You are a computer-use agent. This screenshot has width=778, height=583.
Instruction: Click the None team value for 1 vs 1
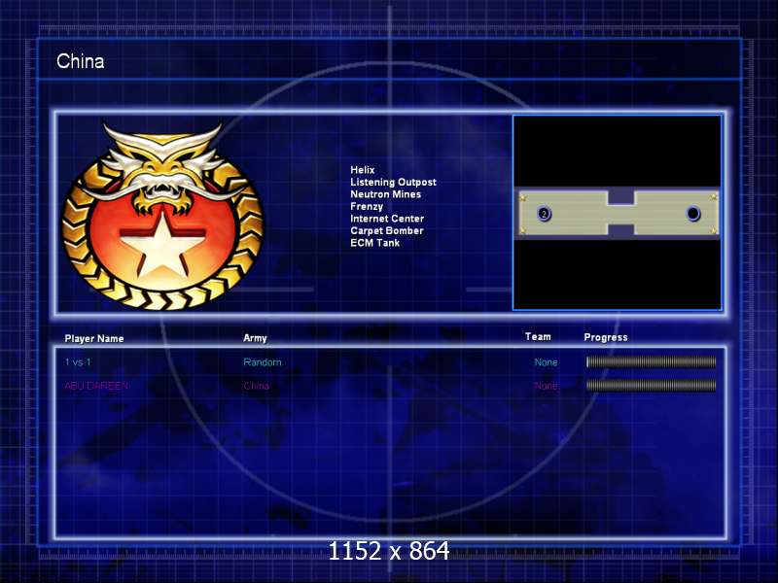[546, 362]
